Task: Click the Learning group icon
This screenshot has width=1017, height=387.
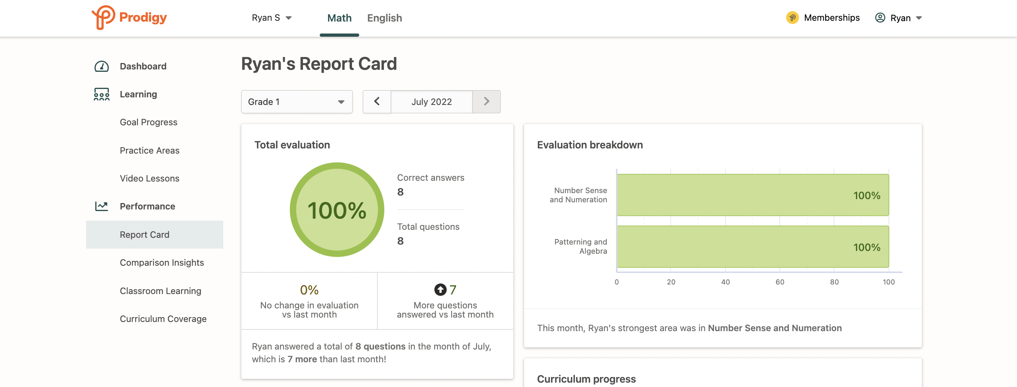Action: point(102,94)
